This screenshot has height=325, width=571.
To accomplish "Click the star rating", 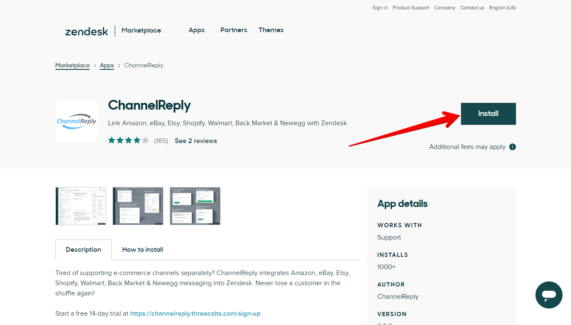I will point(128,140).
